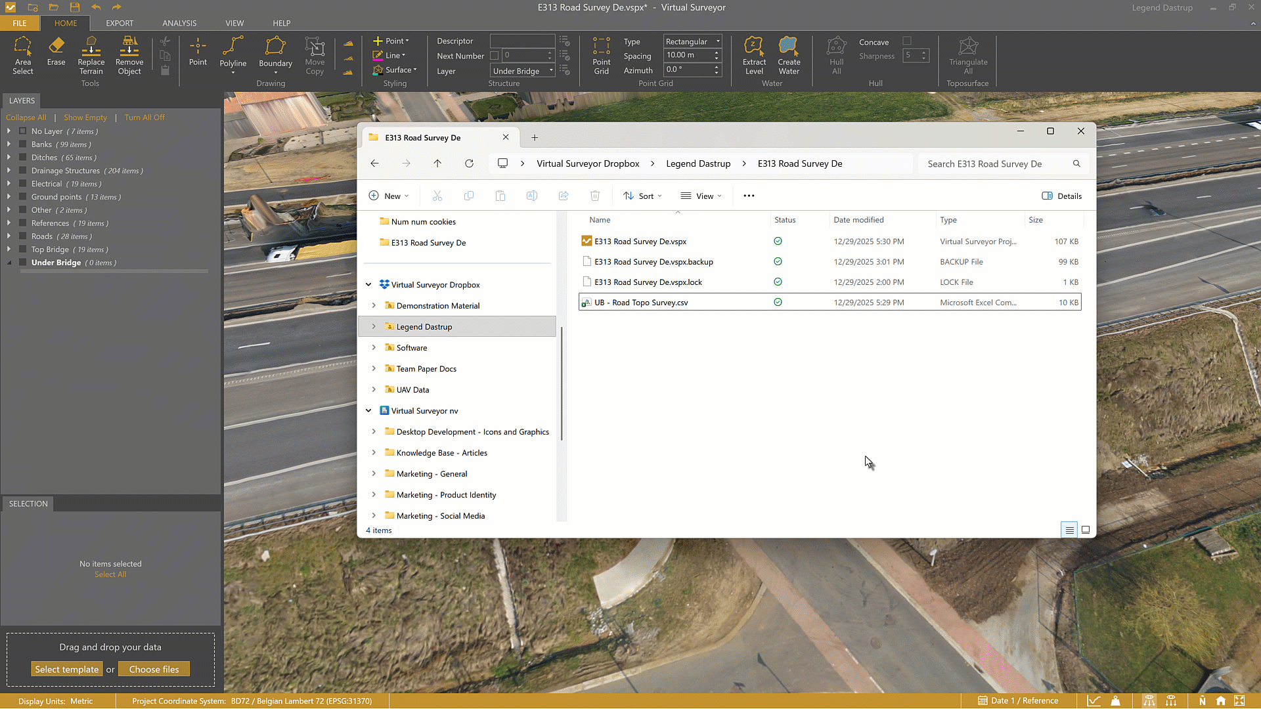Click the Turn All Off link
1261x709 pixels.
click(144, 117)
